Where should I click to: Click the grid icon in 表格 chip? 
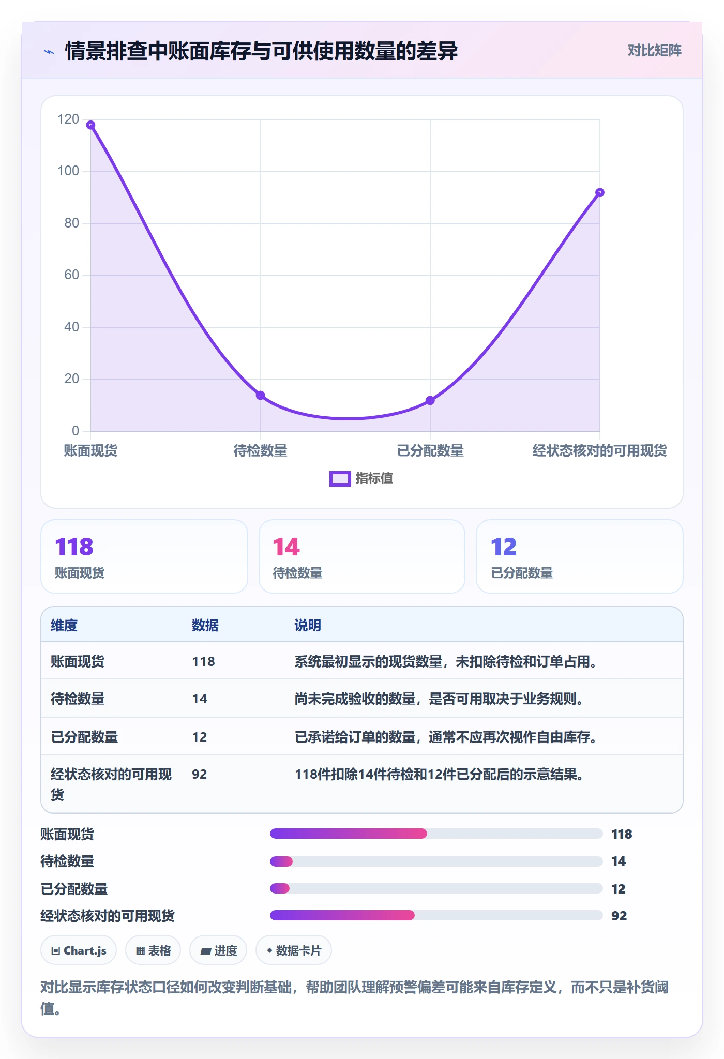click(141, 950)
